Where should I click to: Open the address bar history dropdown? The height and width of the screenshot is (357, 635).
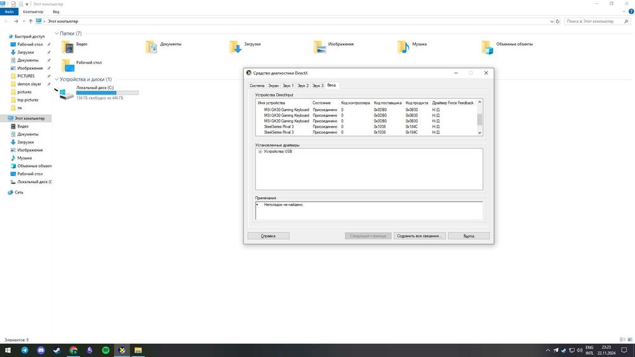tap(552, 22)
